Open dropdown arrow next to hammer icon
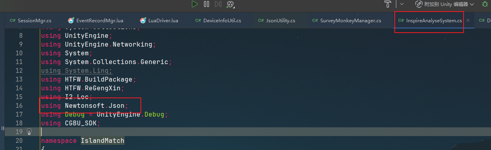Screen dimensions: 491x150 [401, 4]
